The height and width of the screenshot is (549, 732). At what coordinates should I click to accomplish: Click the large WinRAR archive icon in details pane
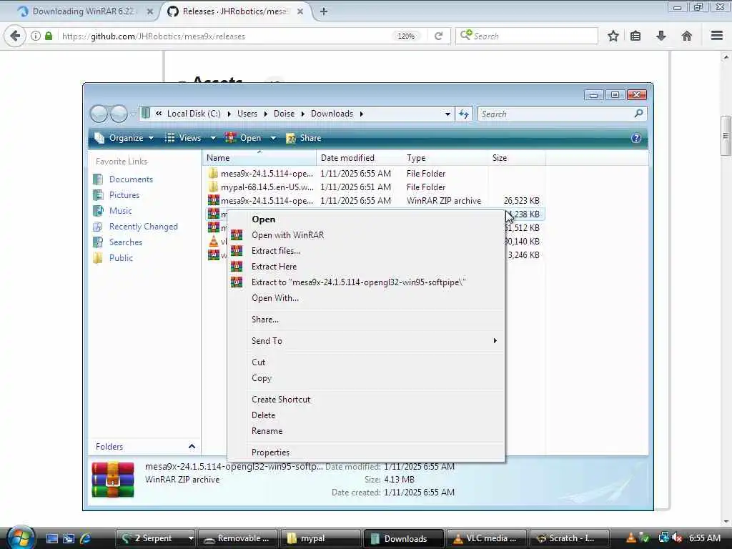coord(113,480)
